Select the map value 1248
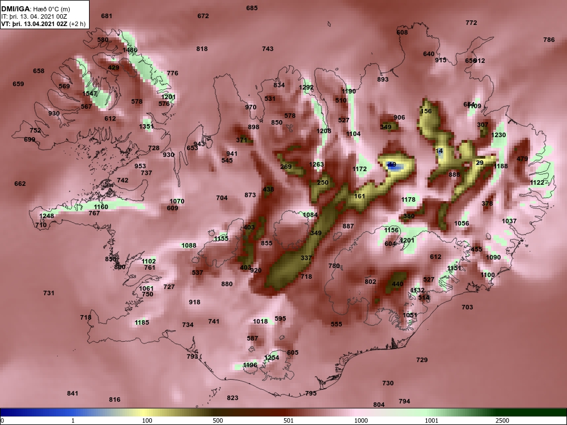 point(46,216)
